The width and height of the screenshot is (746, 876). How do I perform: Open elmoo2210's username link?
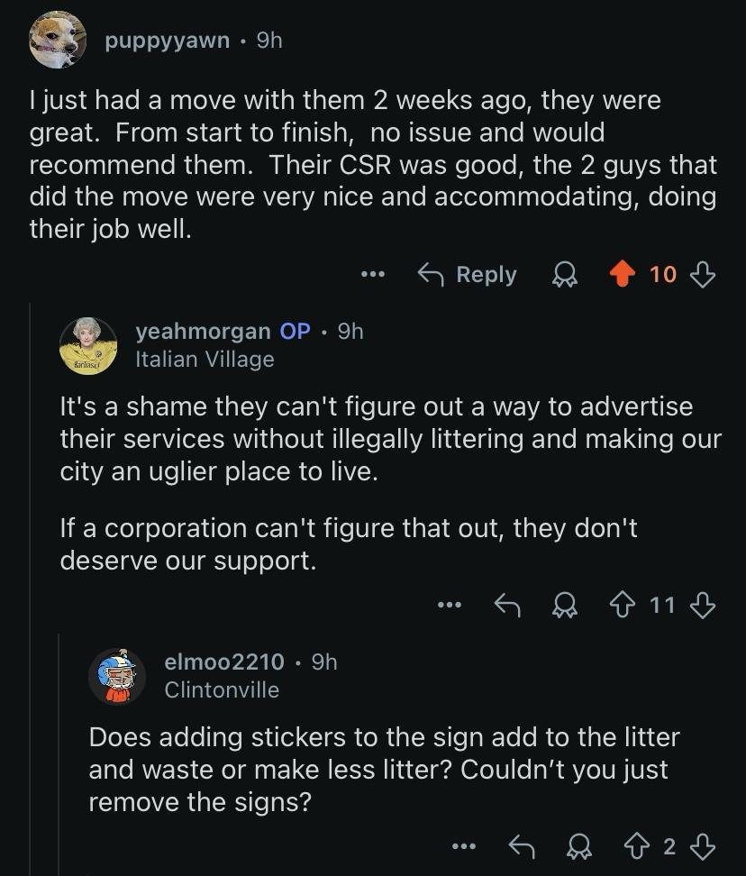[224, 662]
